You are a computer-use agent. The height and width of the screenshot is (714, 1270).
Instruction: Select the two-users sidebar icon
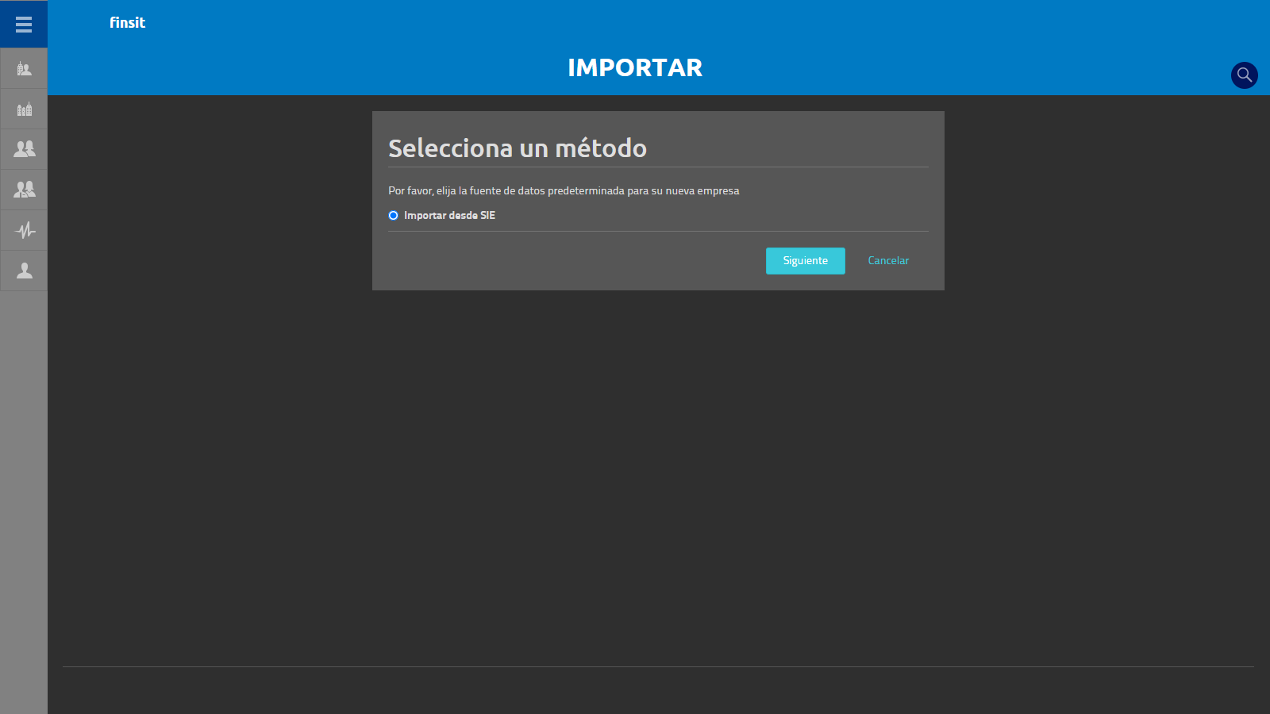(24, 149)
